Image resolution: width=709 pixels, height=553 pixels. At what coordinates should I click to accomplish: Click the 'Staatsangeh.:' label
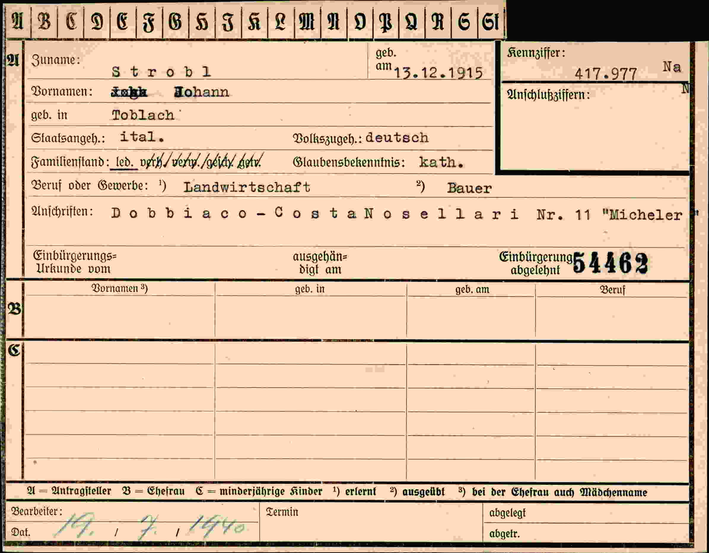pyautogui.click(x=68, y=138)
